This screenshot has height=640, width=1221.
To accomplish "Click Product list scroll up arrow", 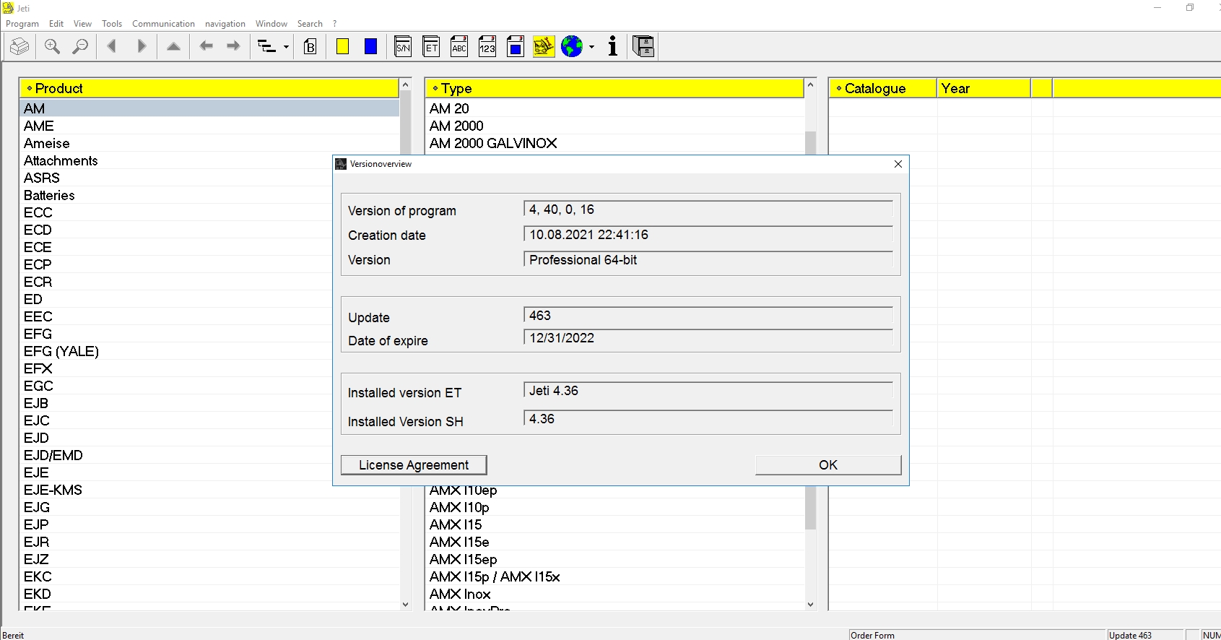I will [405, 85].
